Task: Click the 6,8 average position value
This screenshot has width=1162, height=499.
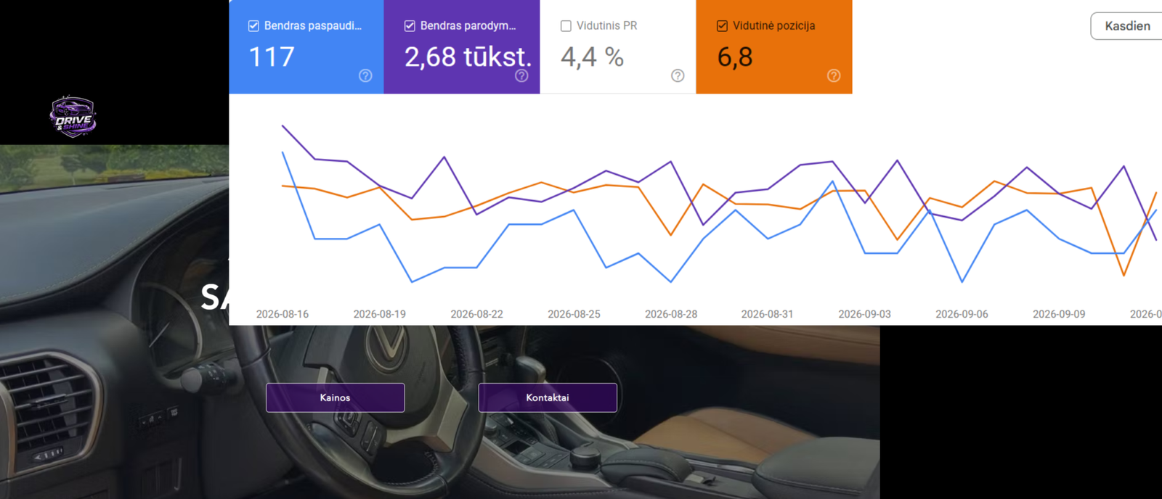Action: (x=735, y=57)
